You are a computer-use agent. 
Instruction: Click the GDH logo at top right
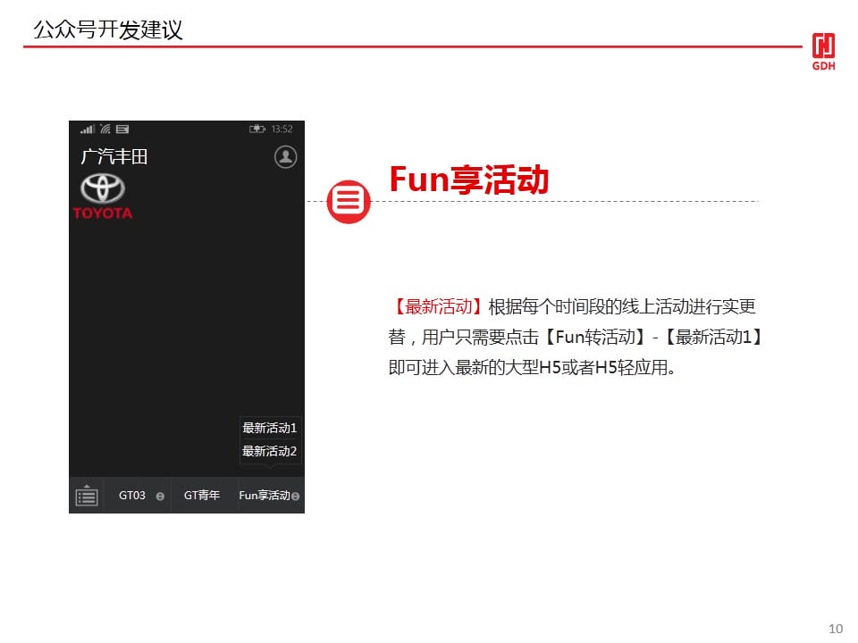(823, 52)
